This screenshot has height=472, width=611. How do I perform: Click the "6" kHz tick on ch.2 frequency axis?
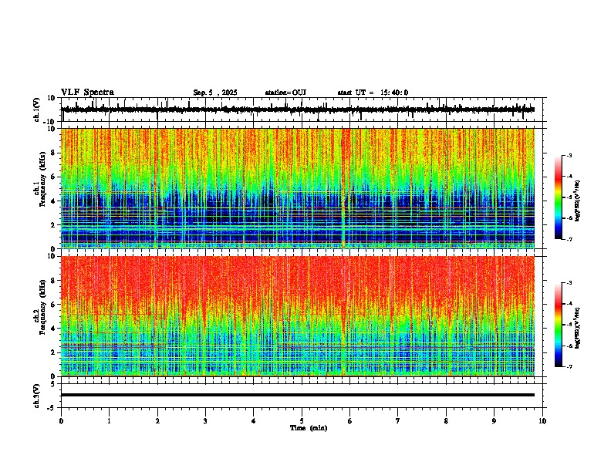(54, 305)
